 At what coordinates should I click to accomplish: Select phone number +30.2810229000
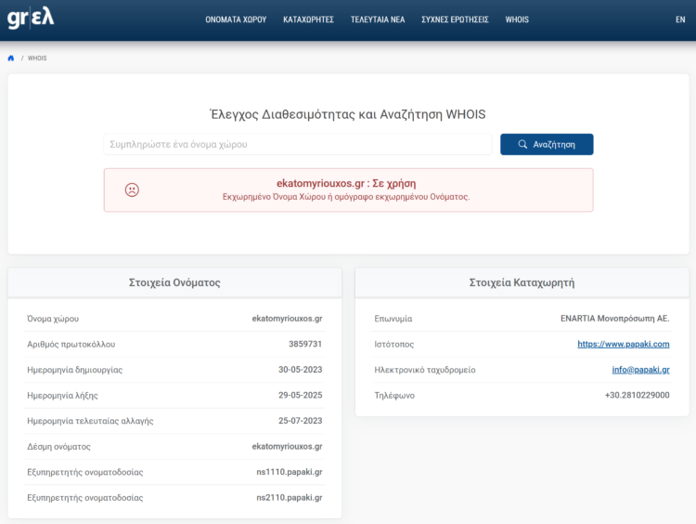637,395
